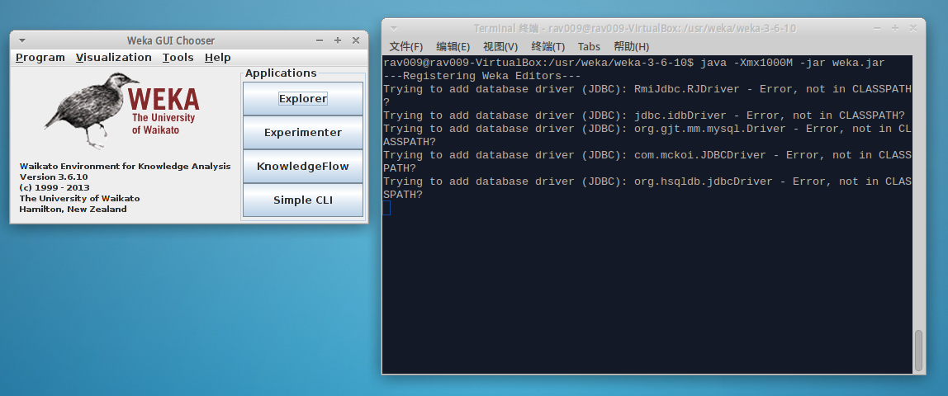Click the 'RmiJdbc.RJDriver' text in terminal
The height and width of the screenshot is (396, 948).
[687, 89]
